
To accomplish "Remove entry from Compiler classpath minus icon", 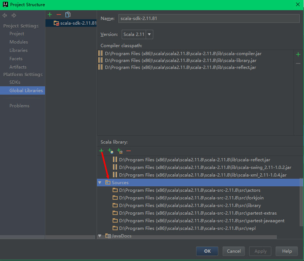I will coord(298,63).
